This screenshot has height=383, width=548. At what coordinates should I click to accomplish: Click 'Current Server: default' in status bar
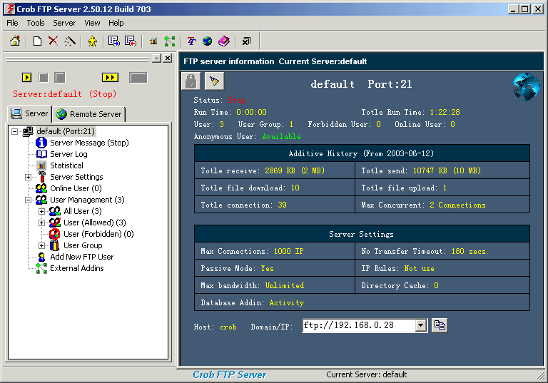point(367,374)
